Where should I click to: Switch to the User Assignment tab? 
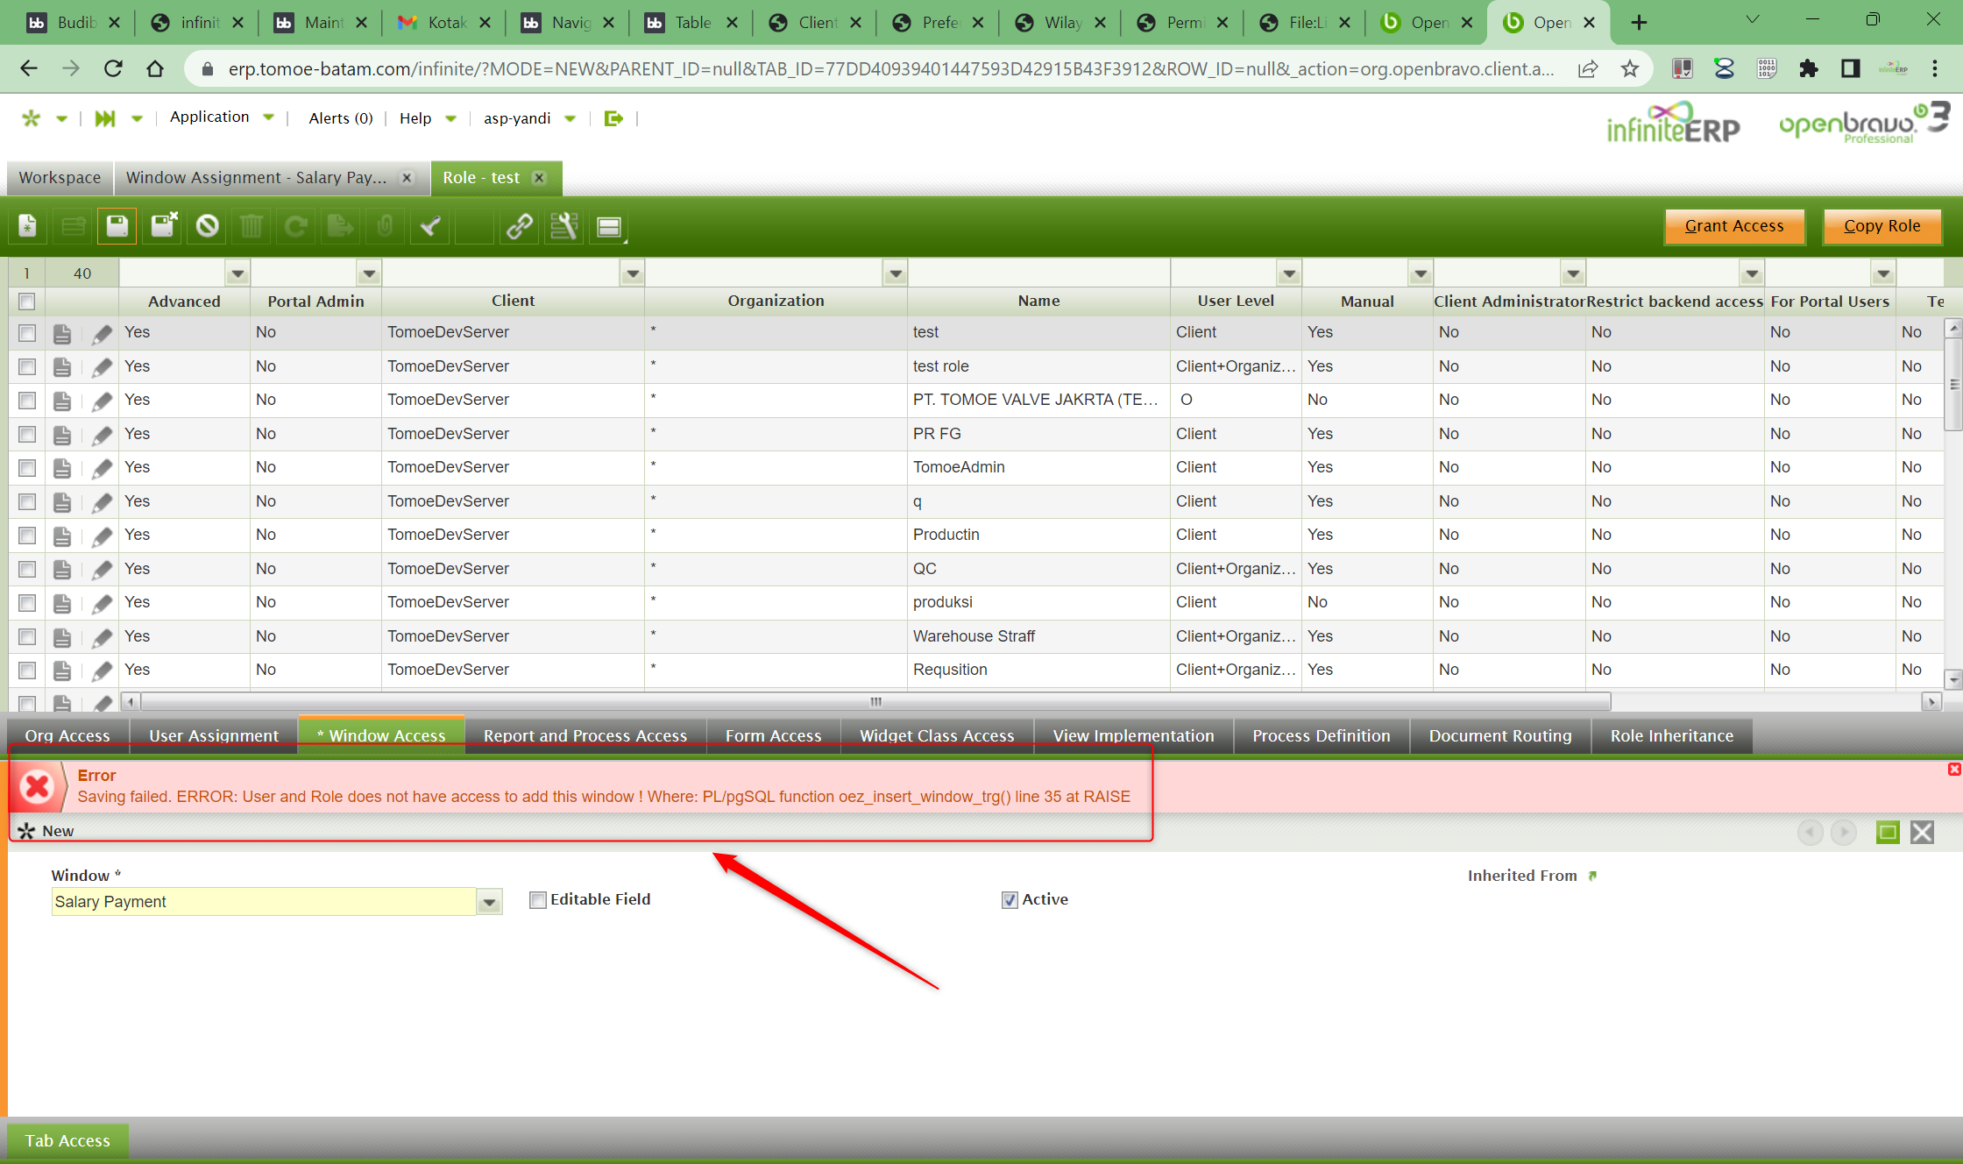tap(214, 735)
